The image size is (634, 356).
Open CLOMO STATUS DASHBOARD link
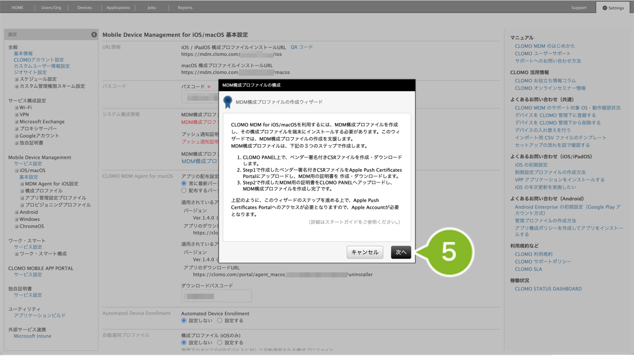(548, 289)
